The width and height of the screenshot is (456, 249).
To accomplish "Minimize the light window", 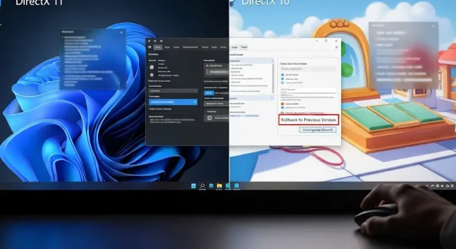I will (x=316, y=41).
